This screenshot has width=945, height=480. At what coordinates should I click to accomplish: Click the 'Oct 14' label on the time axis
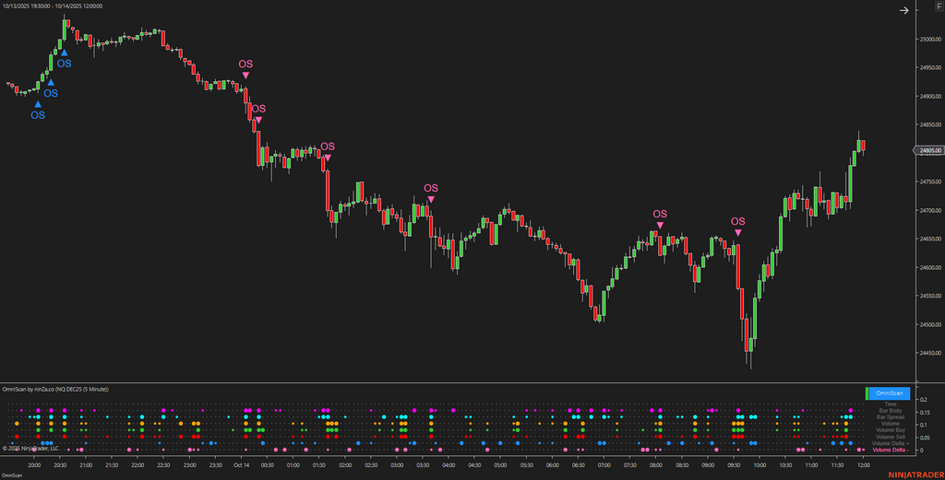point(242,465)
